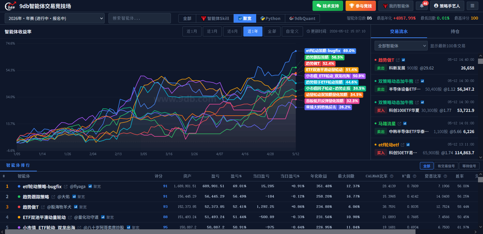Select 全部 time range above the chart

(x=272, y=31)
